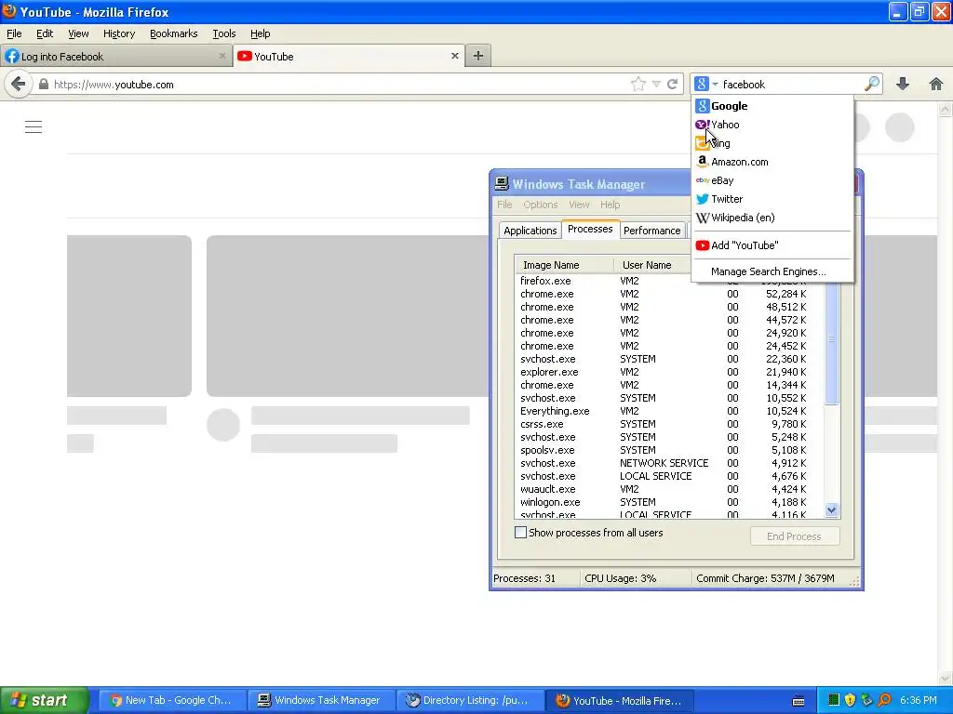953x714 pixels.
Task: Click the keyboard icon in the taskbar
Action: [799, 701]
